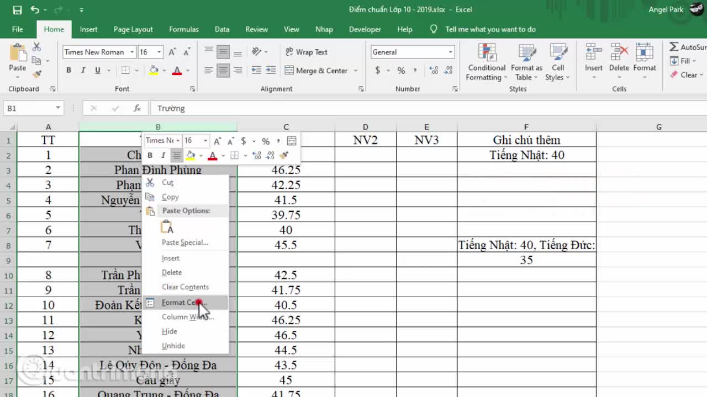Image resolution: width=707 pixels, height=397 pixels.
Task: Click Format button in Cells group
Action: point(644,62)
